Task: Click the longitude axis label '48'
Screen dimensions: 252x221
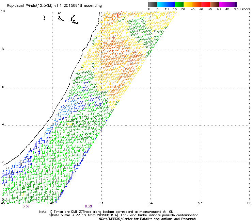Action: 52,203
